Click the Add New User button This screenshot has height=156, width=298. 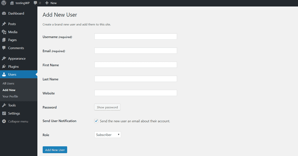point(55,150)
